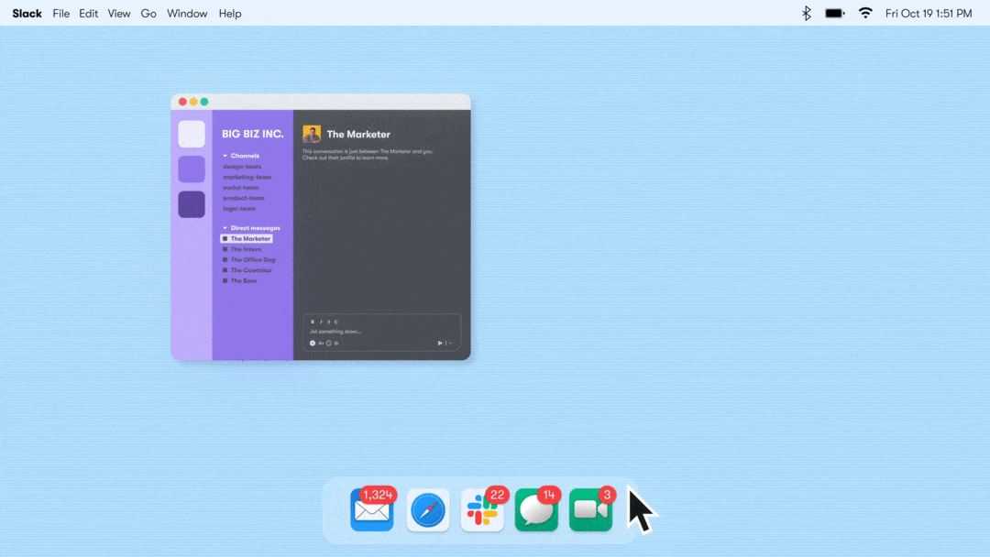Click the plus attachment icon in the composer
This screenshot has width=990, height=557.
[x=313, y=343]
